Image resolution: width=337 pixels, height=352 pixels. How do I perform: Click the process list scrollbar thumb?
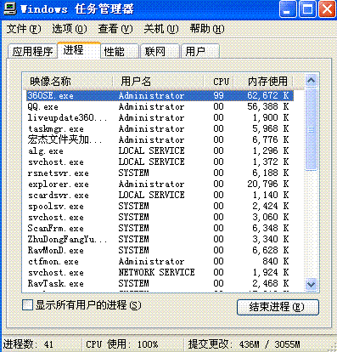click(311, 129)
